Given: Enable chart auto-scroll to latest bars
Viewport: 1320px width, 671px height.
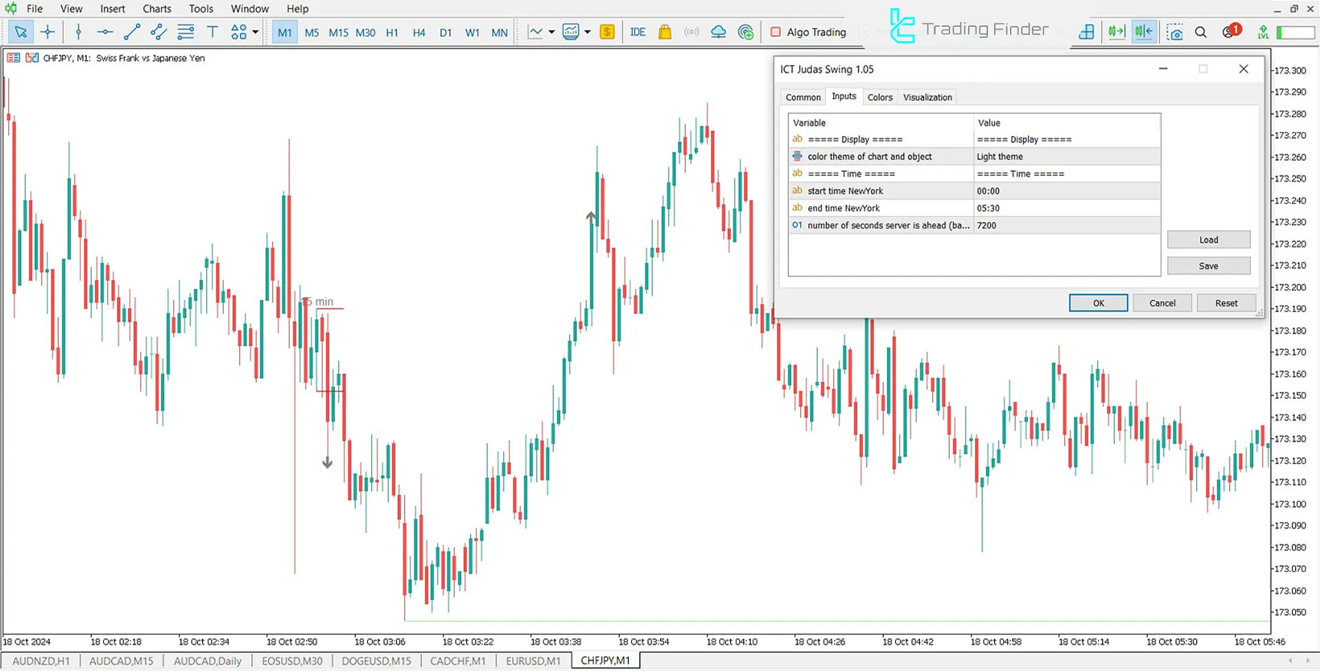Looking at the screenshot, I should click(x=1116, y=32).
